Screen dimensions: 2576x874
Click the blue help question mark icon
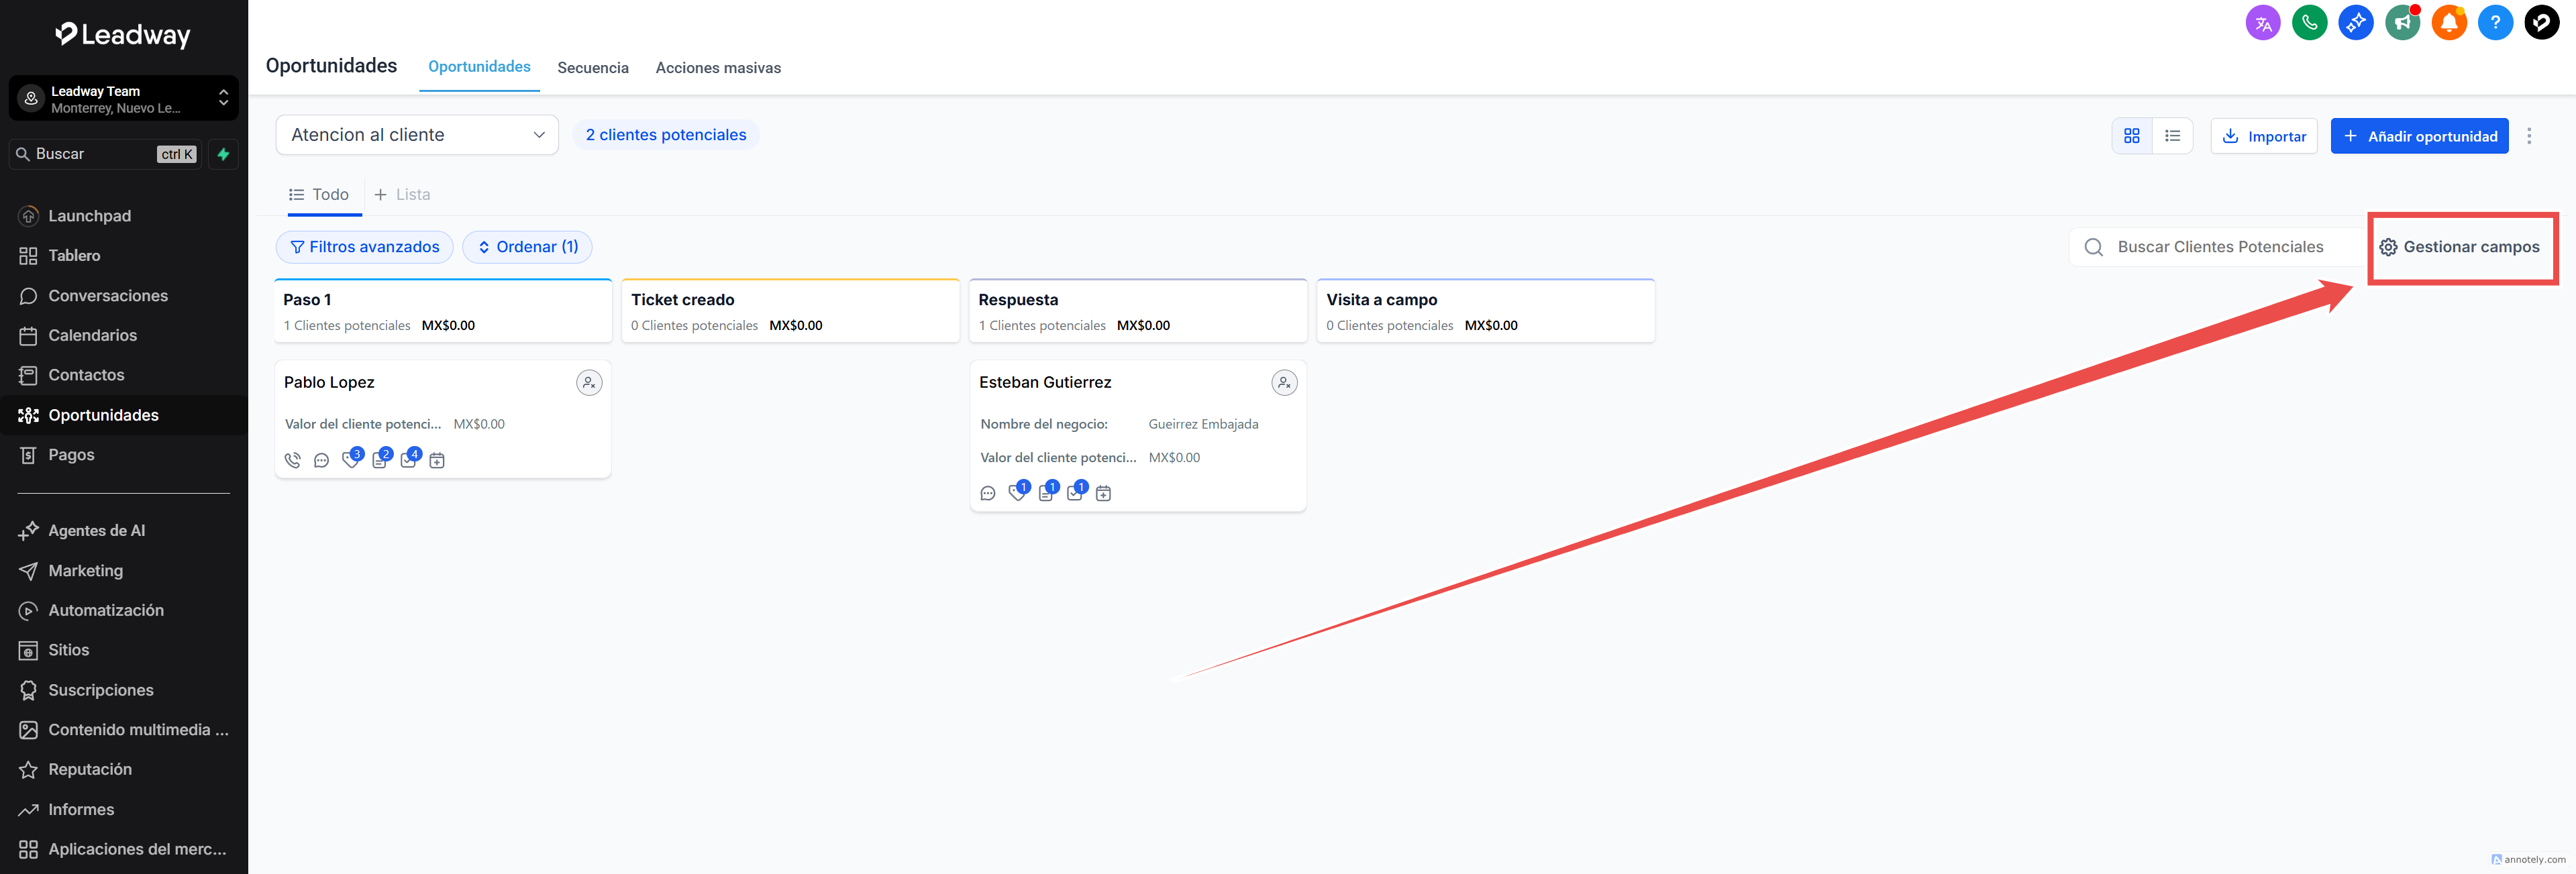pyautogui.click(x=2495, y=22)
